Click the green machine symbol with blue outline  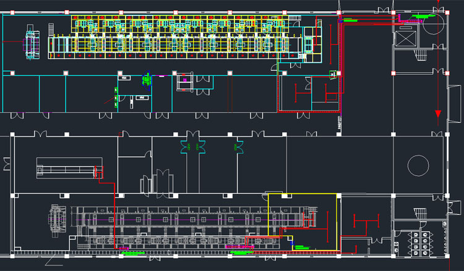pyautogui.click(x=147, y=80)
